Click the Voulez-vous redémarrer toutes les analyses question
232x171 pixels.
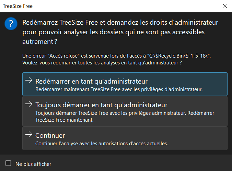tap(102, 63)
